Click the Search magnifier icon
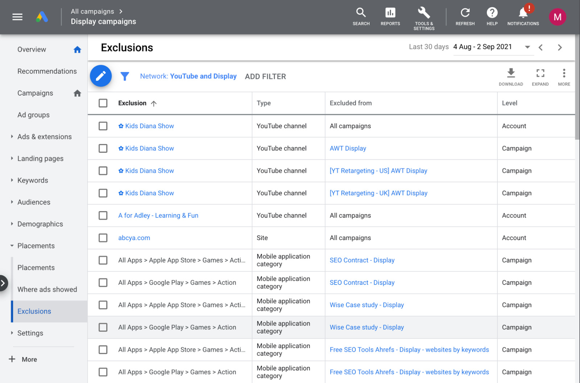The height and width of the screenshot is (383, 580). (x=361, y=13)
